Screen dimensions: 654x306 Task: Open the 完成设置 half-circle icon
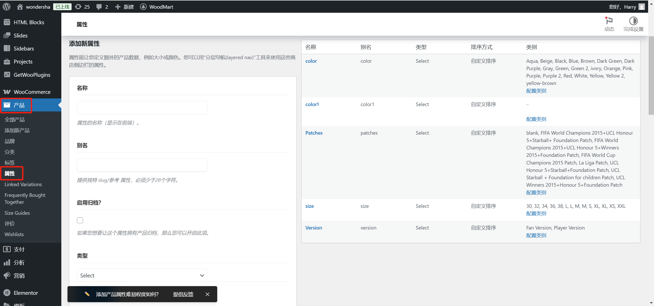click(633, 21)
